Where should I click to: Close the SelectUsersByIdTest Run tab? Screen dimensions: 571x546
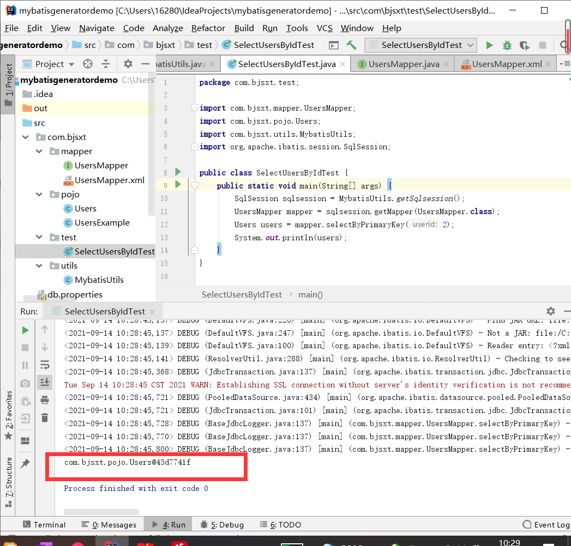click(153, 312)
